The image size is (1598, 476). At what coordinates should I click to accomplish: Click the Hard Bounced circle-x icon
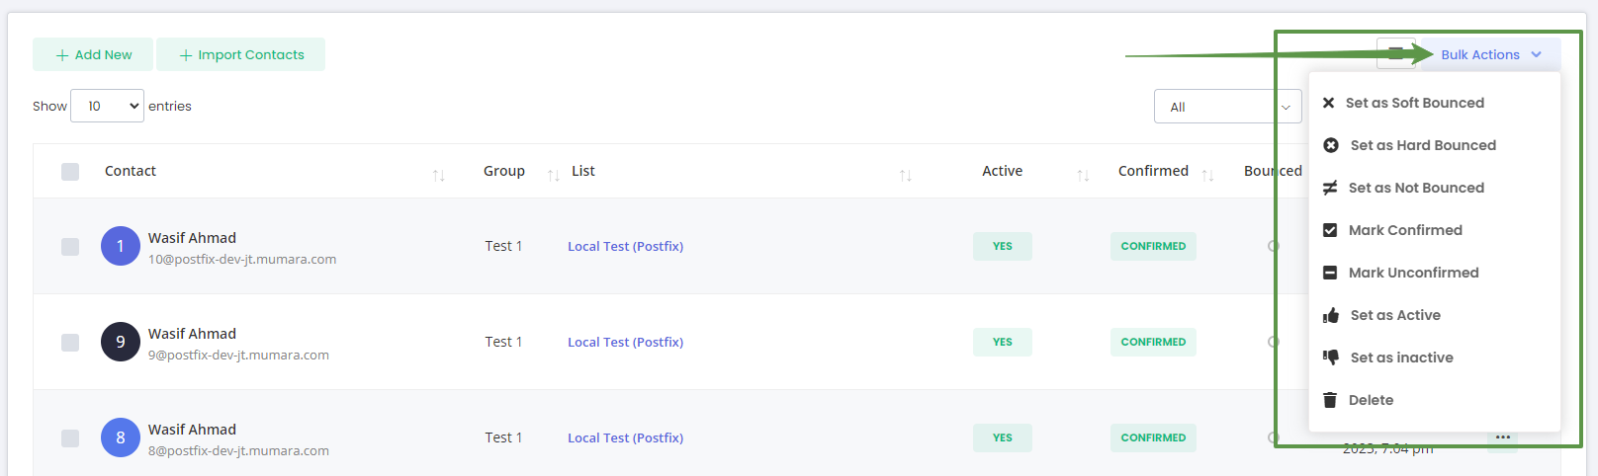pos(1331,145)
